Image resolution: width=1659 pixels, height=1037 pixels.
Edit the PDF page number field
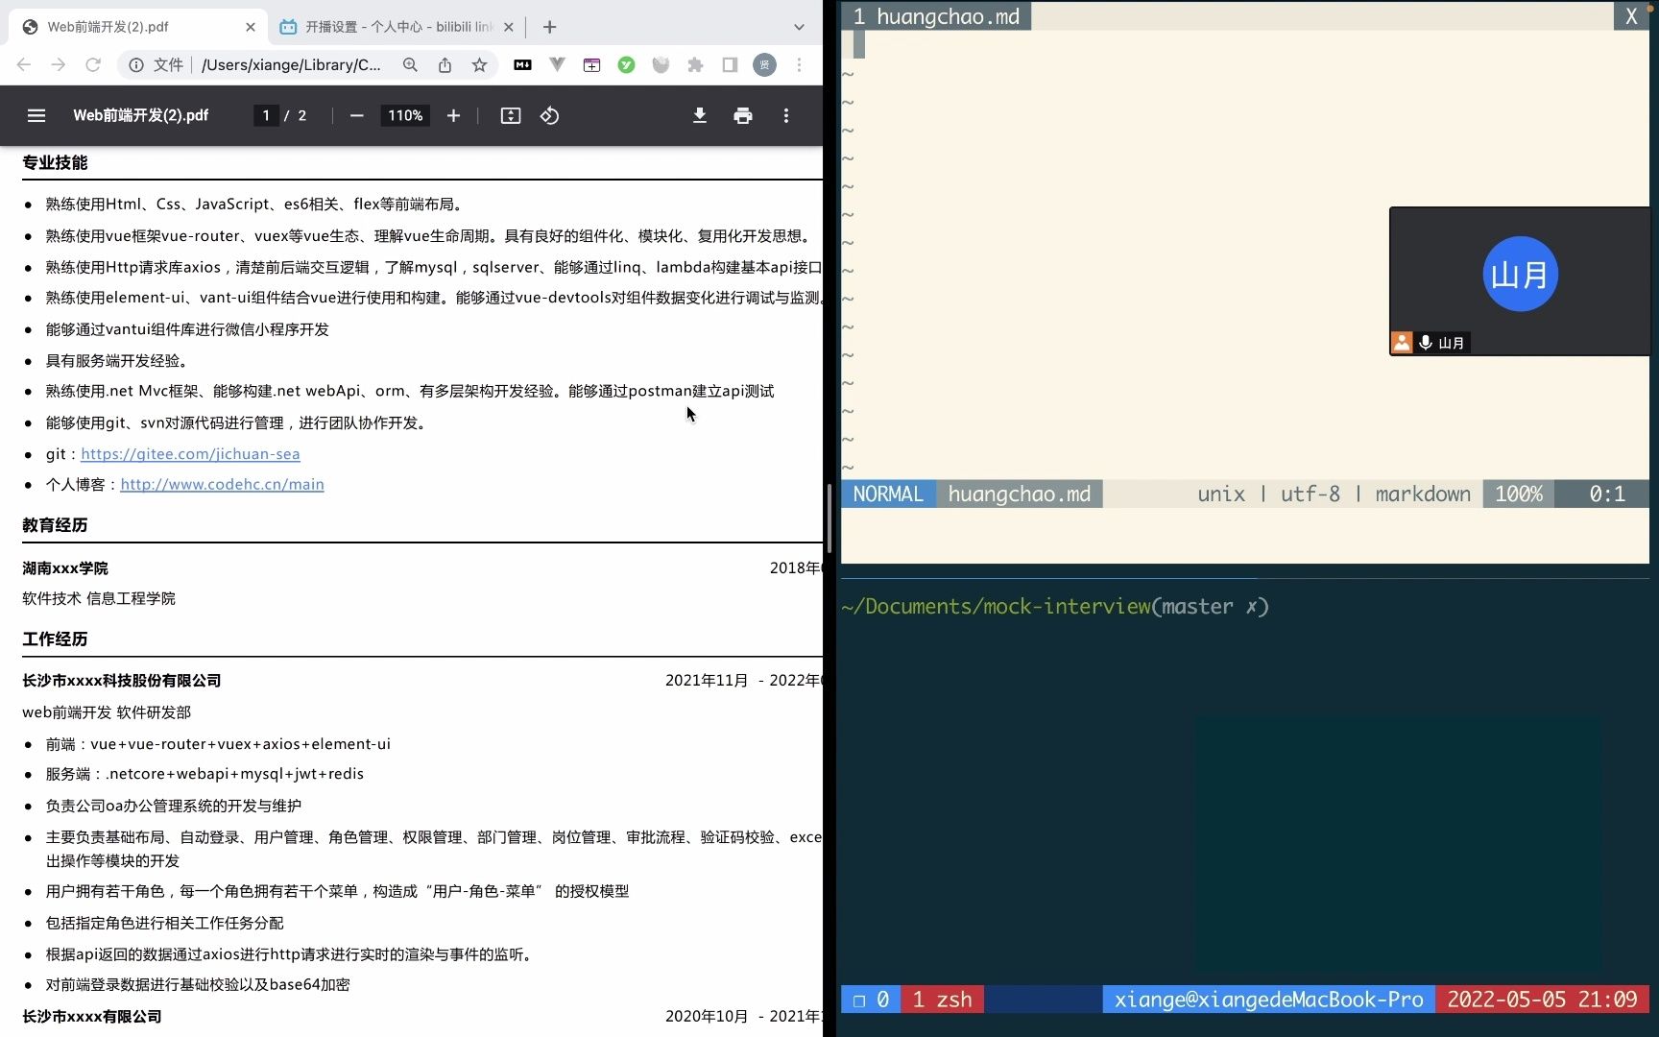point(266,115)
